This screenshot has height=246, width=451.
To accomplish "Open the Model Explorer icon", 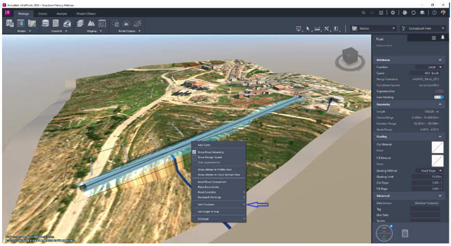I will pos(10,23).
